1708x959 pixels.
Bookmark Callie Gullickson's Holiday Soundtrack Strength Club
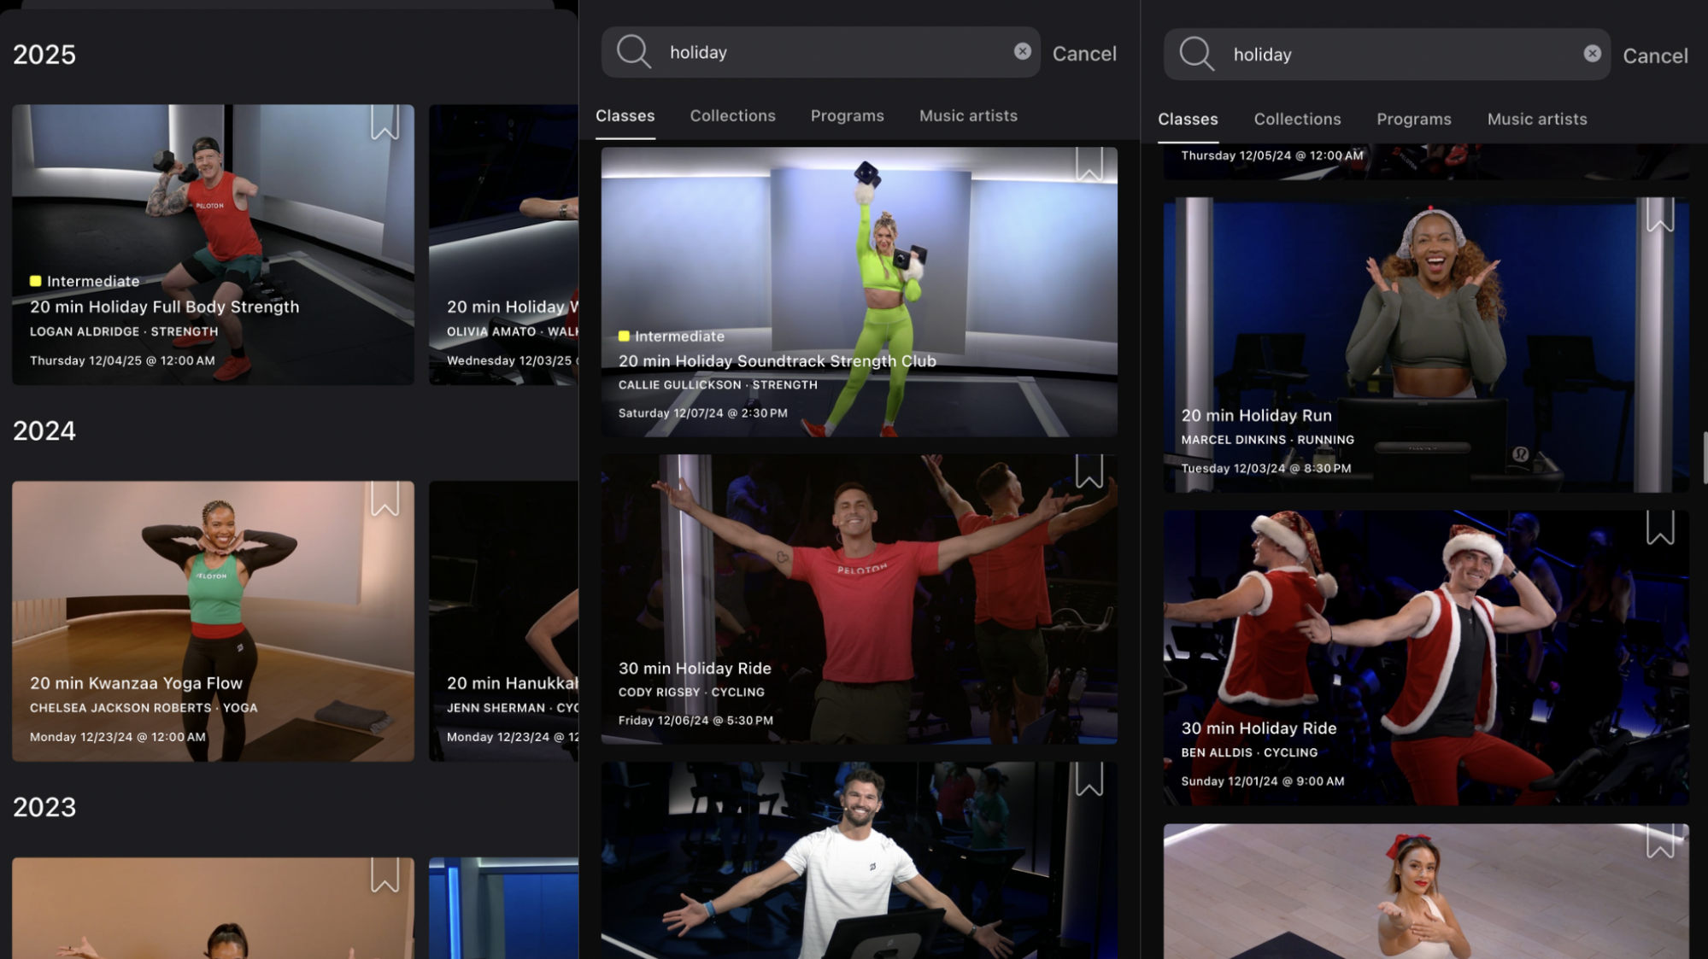pyautogui.click(x=1089, y=164)
